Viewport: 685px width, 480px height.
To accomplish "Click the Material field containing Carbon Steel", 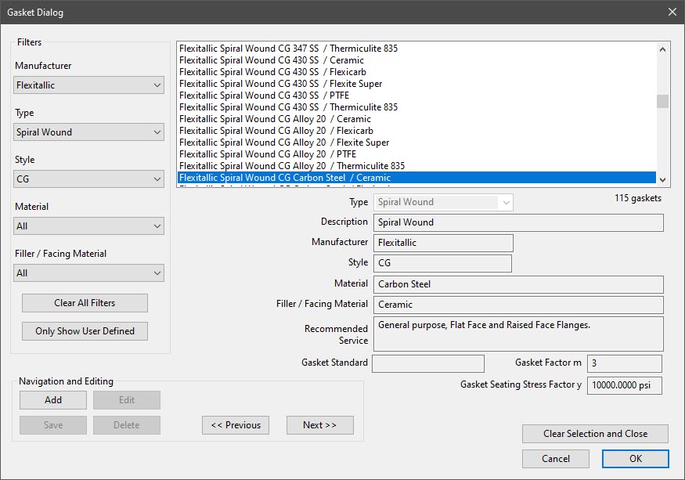I will click(x=518, y=284).
